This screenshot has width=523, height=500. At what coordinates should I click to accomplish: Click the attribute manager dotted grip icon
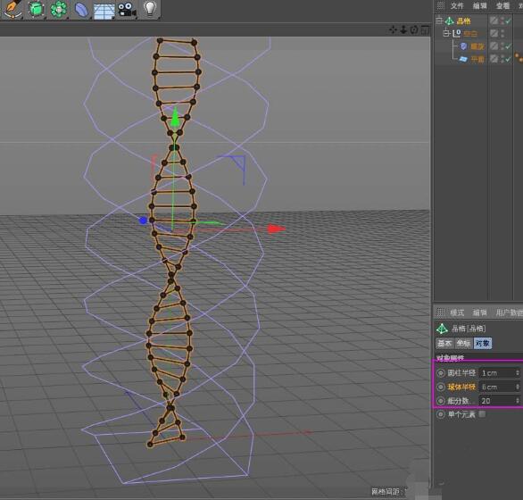click(x=441, y=312)
